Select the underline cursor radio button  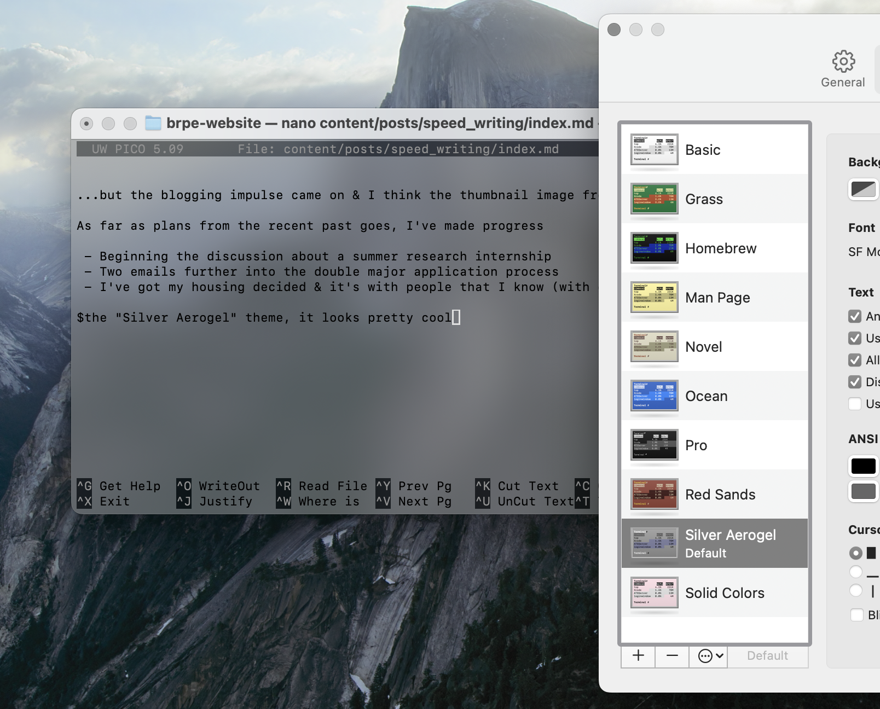(x=856, y=572)
